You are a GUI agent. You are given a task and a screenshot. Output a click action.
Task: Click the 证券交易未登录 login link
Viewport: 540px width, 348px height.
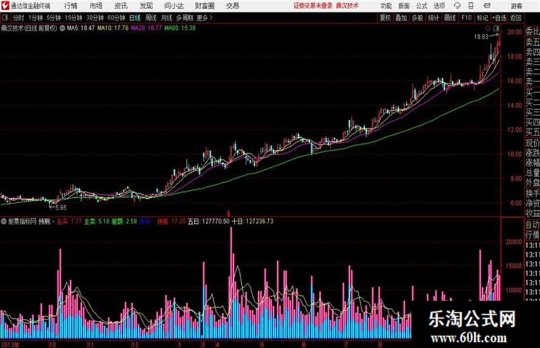click(313, 6)
